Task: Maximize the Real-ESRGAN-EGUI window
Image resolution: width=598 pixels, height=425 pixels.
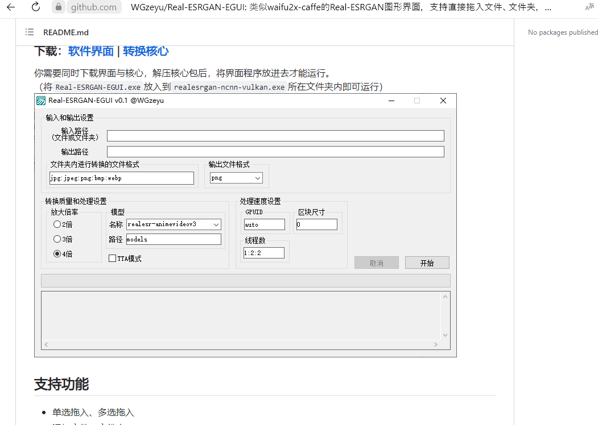Action: click(417, 101)
